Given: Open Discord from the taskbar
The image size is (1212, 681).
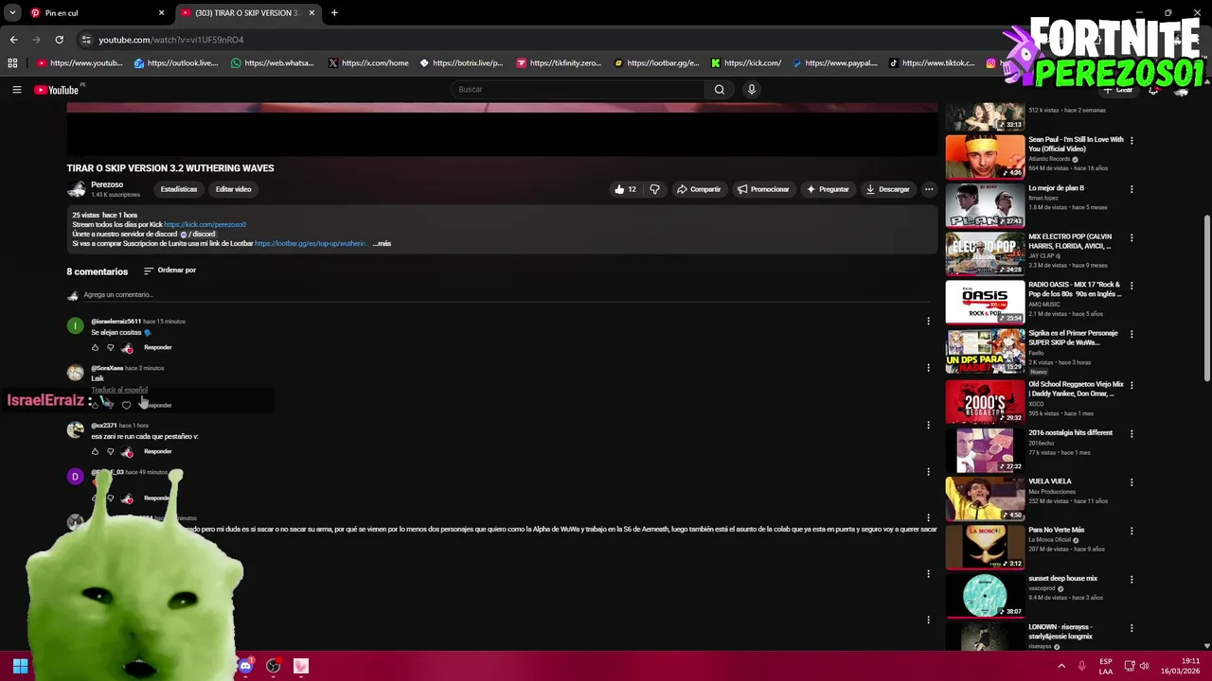Looking at the screenshot, I should click(x=246, y=666).
